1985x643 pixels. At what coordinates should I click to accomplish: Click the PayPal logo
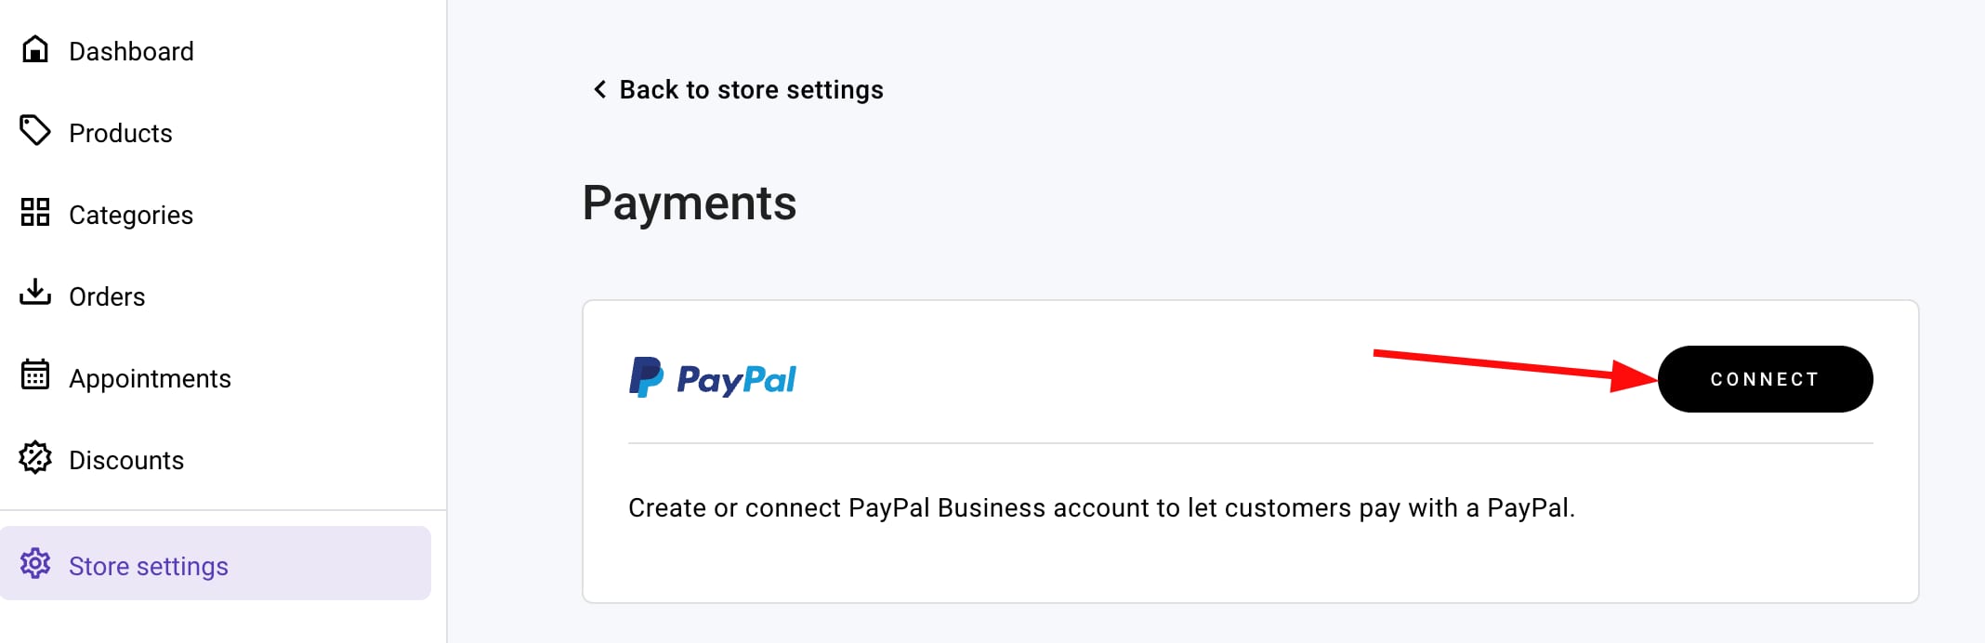(x=714, y=378)
